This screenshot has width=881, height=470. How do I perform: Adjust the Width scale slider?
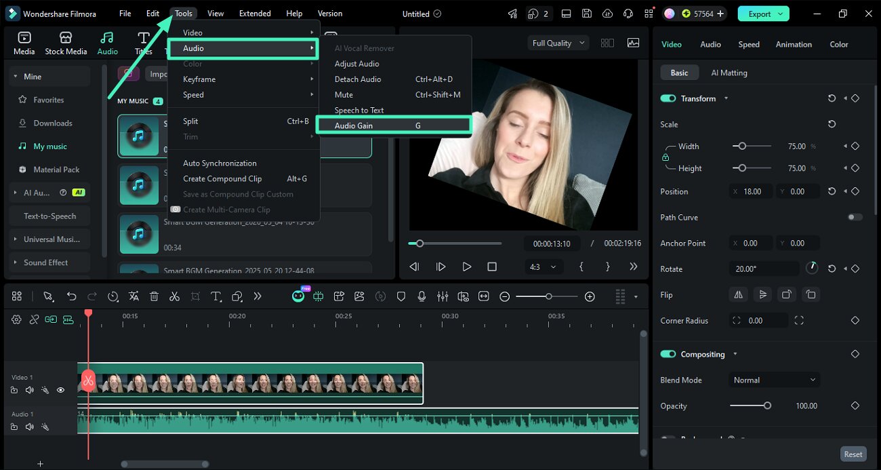point(752,146)
